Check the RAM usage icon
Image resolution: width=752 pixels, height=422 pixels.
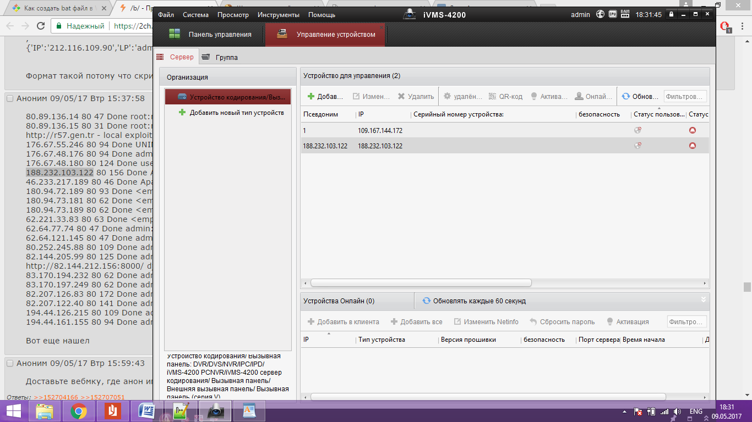pos(625,14)
